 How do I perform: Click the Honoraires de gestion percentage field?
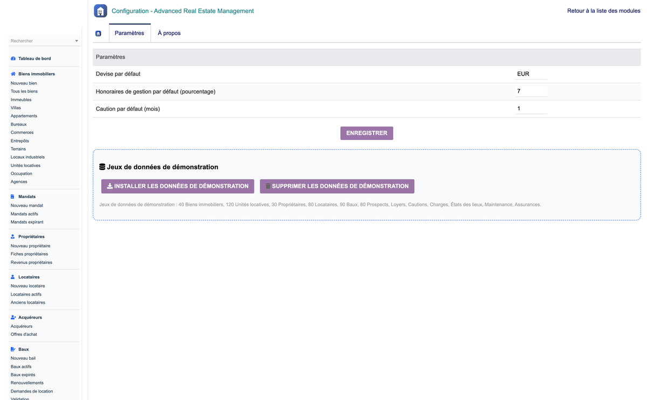click(x=531, y=92)
